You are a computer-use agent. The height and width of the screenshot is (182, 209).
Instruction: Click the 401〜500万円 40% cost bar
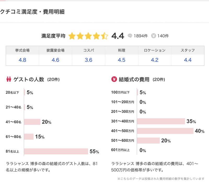pyautogui.click(x=165, y=131)
